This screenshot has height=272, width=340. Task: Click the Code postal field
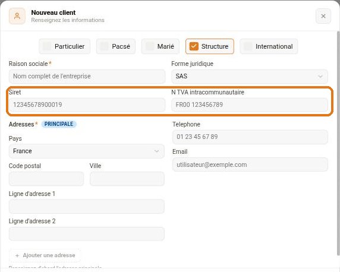46,179
